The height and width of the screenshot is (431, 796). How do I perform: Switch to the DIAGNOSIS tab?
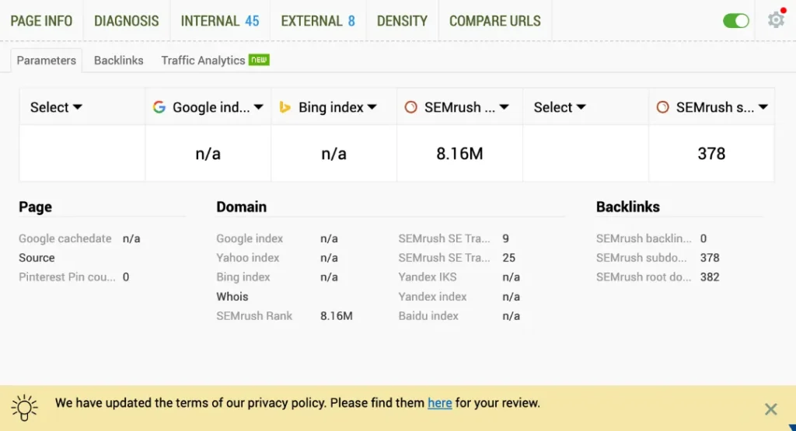tap(127, 21)
